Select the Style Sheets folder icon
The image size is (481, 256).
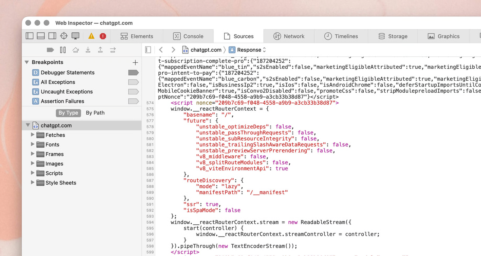(40, 183)
